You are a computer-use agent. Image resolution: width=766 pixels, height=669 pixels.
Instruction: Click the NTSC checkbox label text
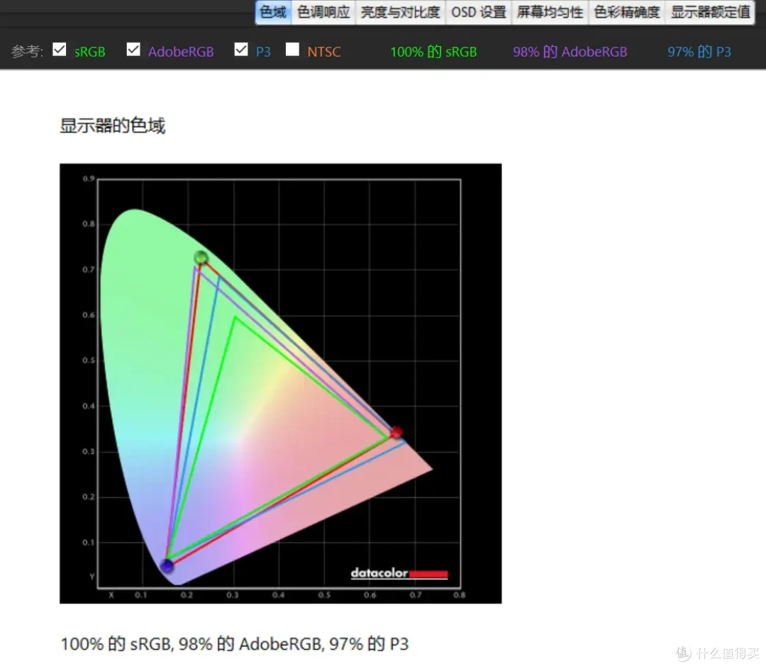point(324,52)
